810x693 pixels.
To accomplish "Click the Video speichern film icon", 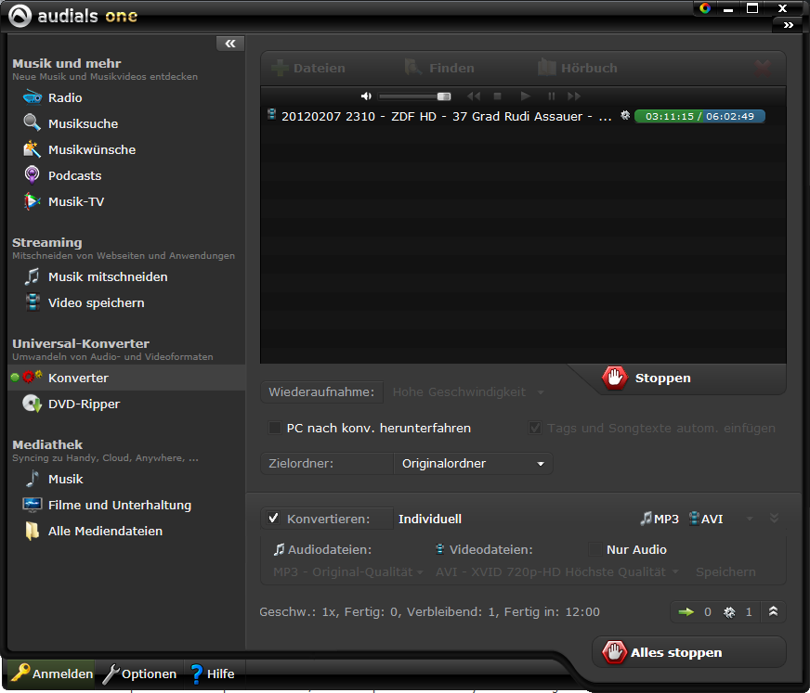I will [x=33, y=302].
